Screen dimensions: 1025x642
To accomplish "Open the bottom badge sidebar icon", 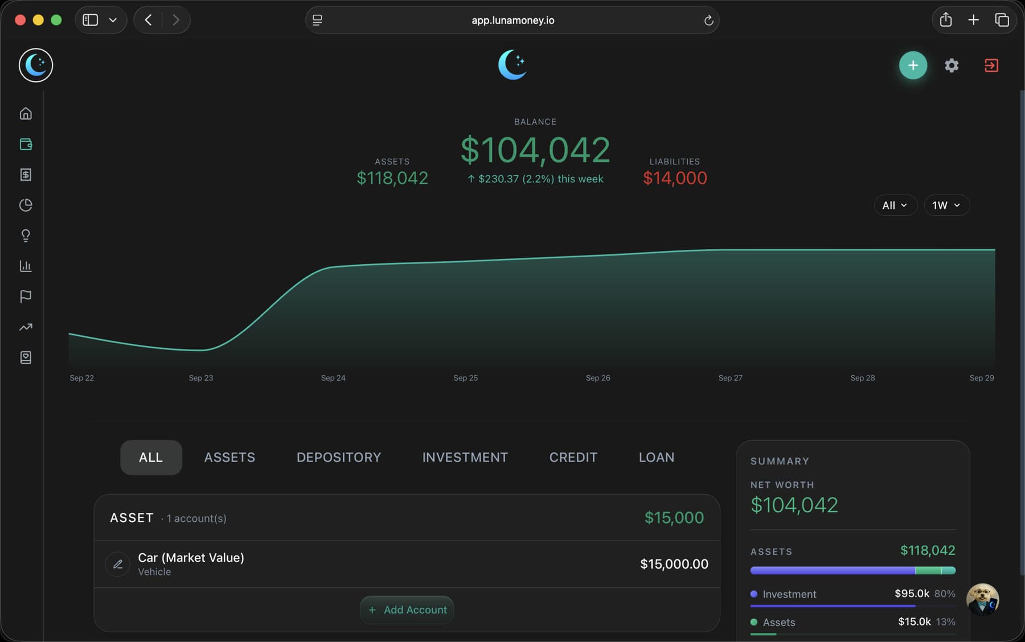I will 26,357.
